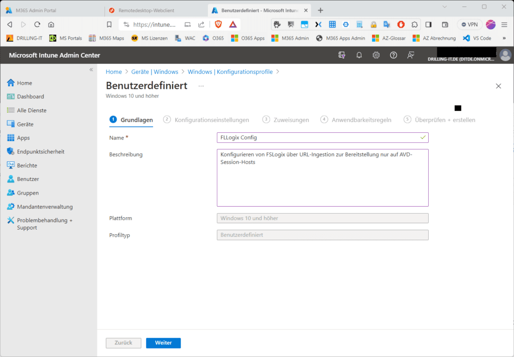Screen dimensions: 514x357
Task: Open Mandantenverwaltung in the sidebar
Action: pos(40,207)
